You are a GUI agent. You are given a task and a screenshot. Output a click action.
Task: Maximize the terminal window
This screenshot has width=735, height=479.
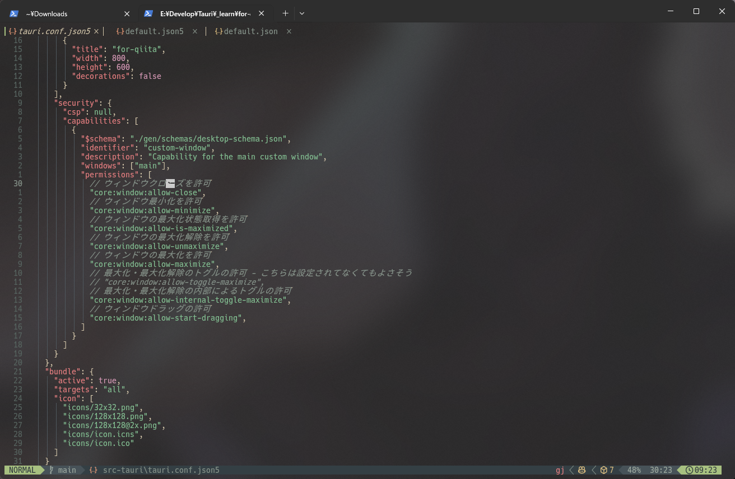[x=696, y=11]
